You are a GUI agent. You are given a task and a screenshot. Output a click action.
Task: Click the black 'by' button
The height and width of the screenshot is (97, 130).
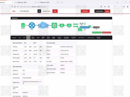(x=39, y=11)
